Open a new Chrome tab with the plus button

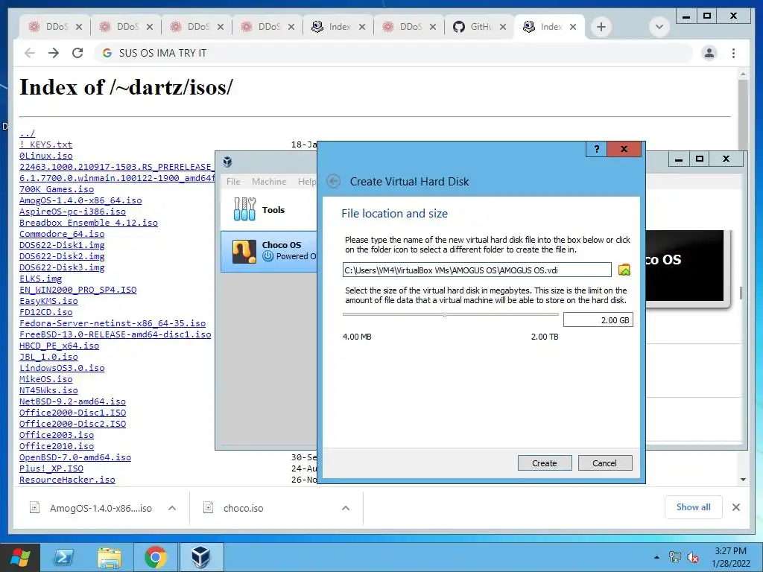pos(601,27)
